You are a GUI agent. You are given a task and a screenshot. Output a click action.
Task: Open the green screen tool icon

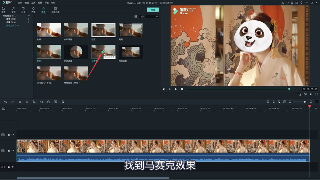[x=55, y=102]
